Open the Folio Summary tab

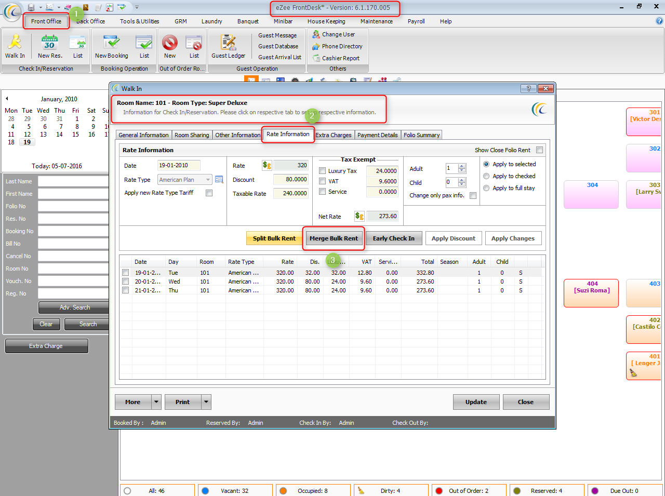point(422,135)
